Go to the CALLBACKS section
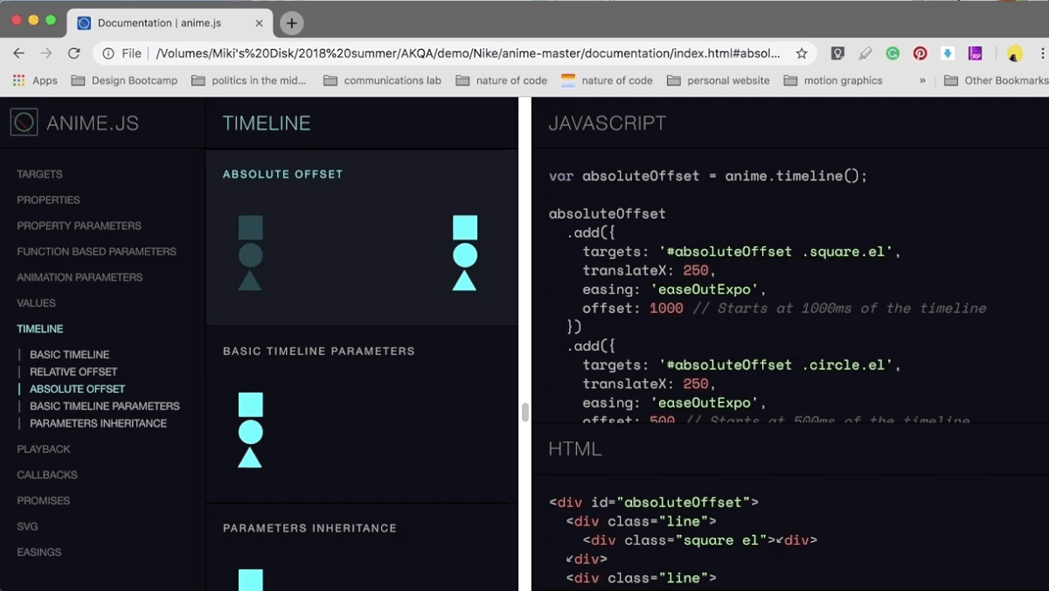 47,475
